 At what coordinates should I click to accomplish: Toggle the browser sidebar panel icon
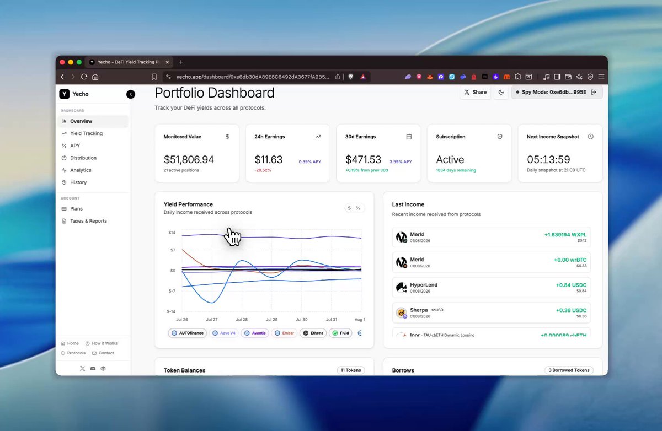coord(557,77)
